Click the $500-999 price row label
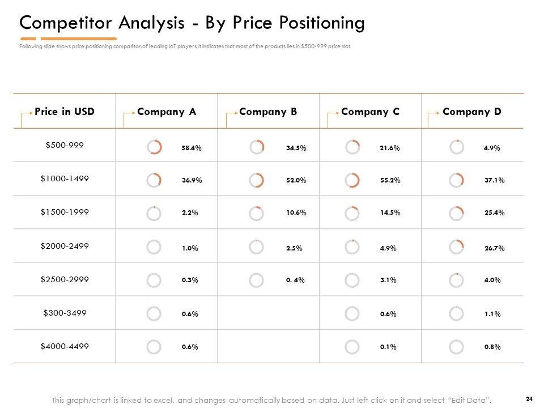The height and width of the screenshot is (408, 544). 65,145
